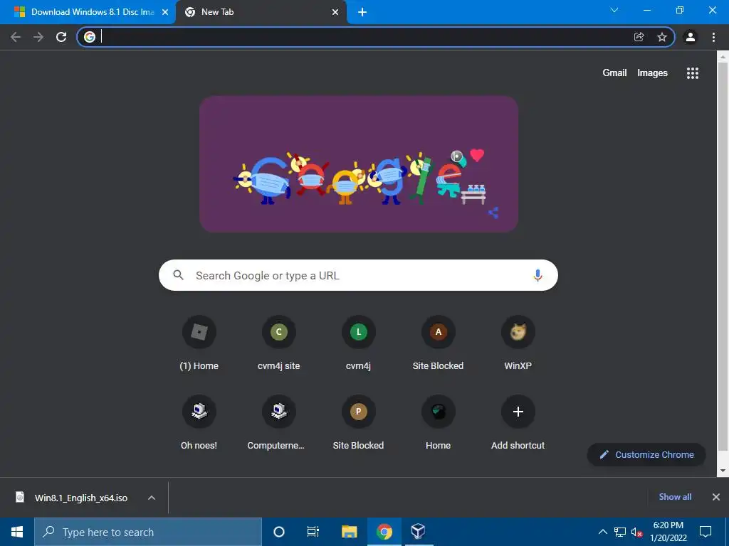The image size is (729, 546).
Task: Open the (1) Home shortcut
Action: tap(199, 343)
